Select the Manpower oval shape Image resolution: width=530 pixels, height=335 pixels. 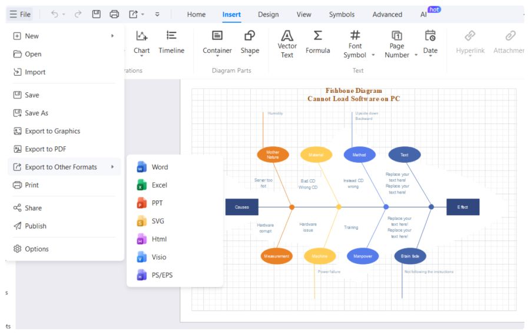363,256
